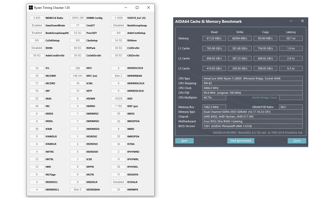312x198 pixels.
Task: Click the Memory Read result 61125 MB/s
Action: [214, 38]
